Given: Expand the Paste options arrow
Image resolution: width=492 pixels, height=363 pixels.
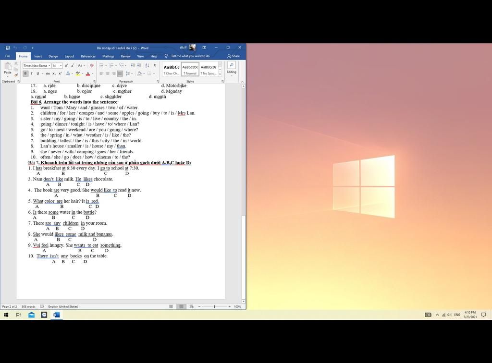Looking at the screenshot, I should coord(8,76).
